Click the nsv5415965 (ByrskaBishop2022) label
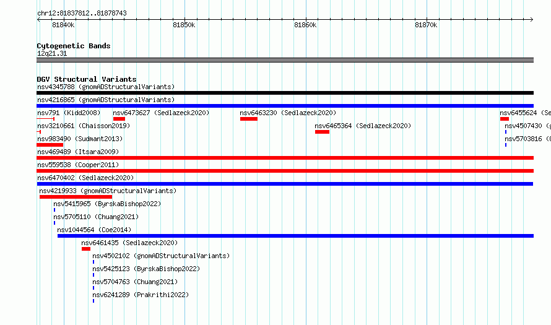Viewport: 551px width, 325px height. [x=107, y=204]
